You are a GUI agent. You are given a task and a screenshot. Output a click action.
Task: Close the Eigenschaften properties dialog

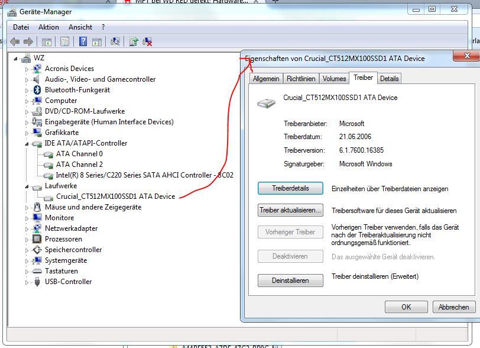click(466, 56)
